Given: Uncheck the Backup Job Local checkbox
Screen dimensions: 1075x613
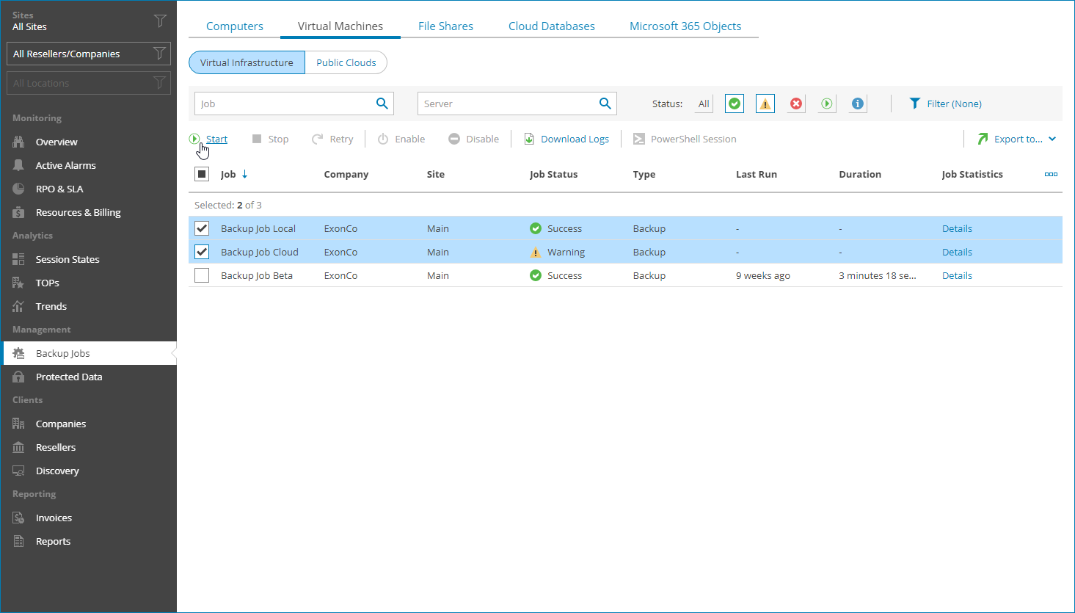Looking at the screenshot, I should pos(202,228).
